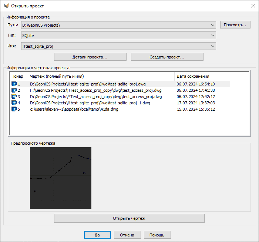259x242 pixels.
Task: Click the drawing icon in row 5
Action: [14, 109]
